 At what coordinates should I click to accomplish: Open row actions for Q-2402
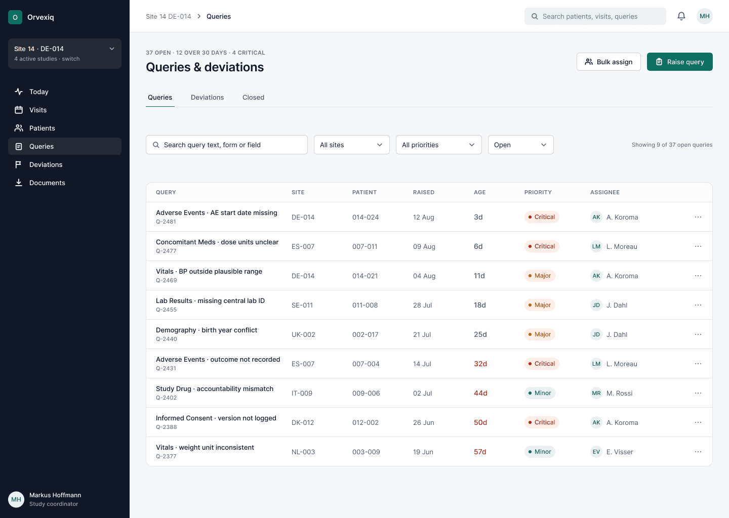(698, 393)
